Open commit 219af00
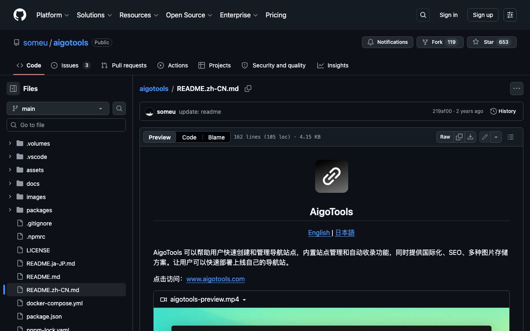This screenshot has width=530, height=331. click(x=442, y=111)
